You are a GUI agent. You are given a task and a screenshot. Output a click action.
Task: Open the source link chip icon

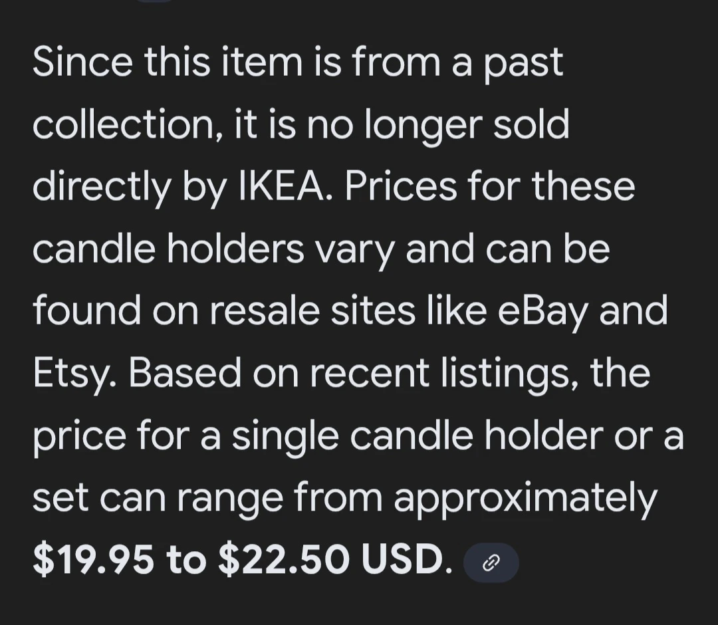point(491,563)
